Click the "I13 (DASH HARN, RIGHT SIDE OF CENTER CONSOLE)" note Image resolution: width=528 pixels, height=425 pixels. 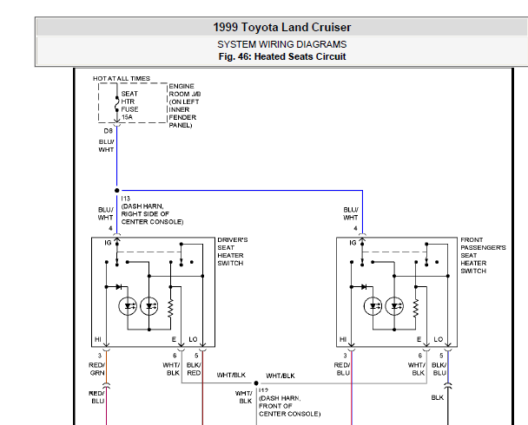[x=152, y=210]
